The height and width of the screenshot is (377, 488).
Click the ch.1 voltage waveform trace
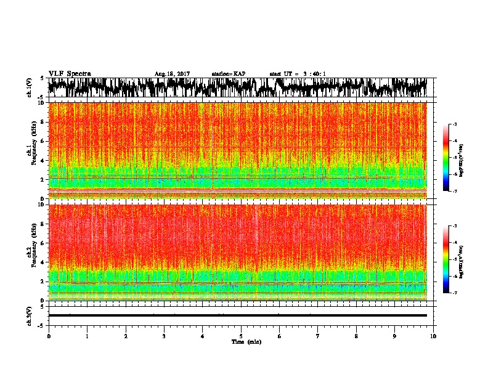237,87
